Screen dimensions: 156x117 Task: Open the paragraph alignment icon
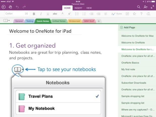click(x=106, y=14)
